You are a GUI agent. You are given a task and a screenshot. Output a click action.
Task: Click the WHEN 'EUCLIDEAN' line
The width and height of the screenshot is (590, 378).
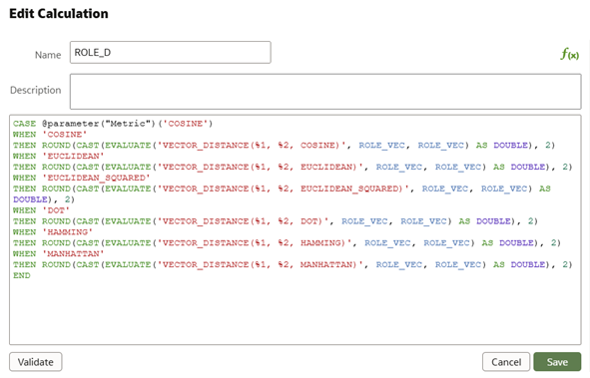pos(59,156)
